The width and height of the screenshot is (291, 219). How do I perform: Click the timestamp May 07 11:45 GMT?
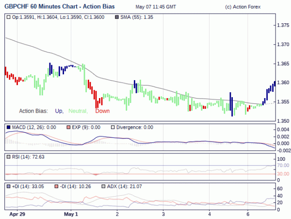coord(156,7)
